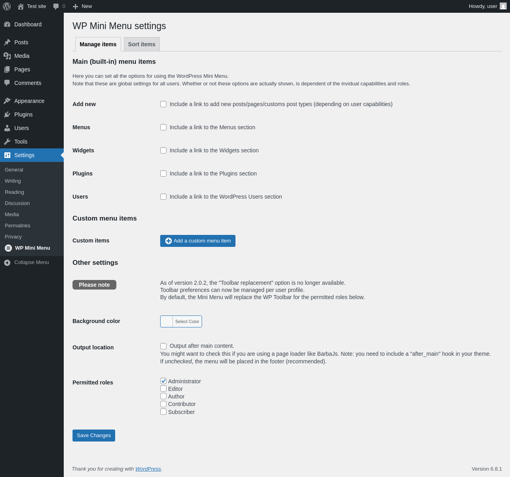Click the Howdy, user label in the admin bar
The image size is (510, 477).
[x=483, y=6]
